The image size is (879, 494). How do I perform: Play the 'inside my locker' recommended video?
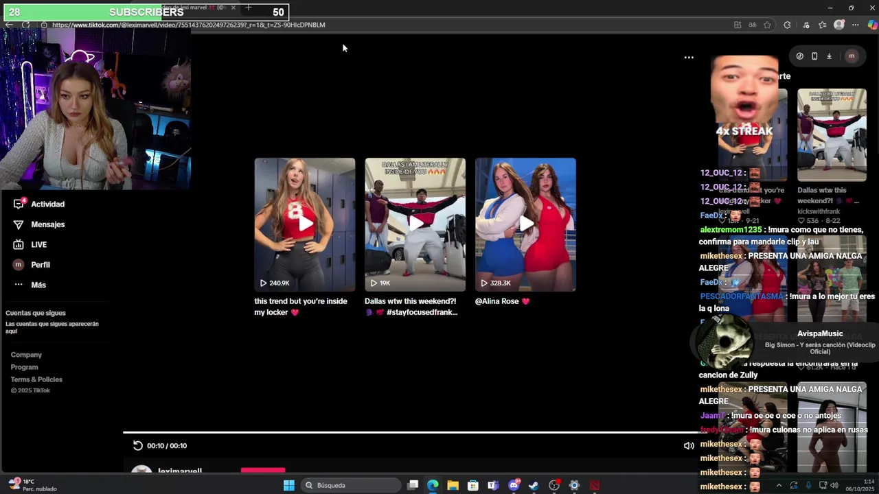(305, 224)
